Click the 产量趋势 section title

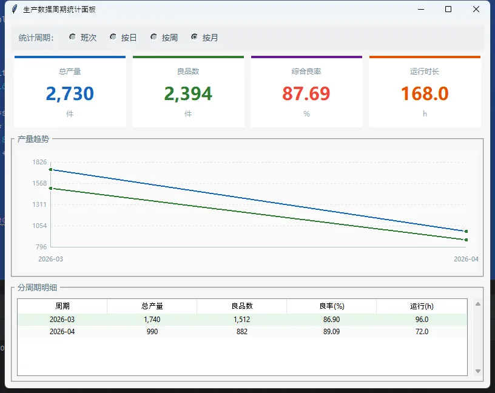(33, 139)
